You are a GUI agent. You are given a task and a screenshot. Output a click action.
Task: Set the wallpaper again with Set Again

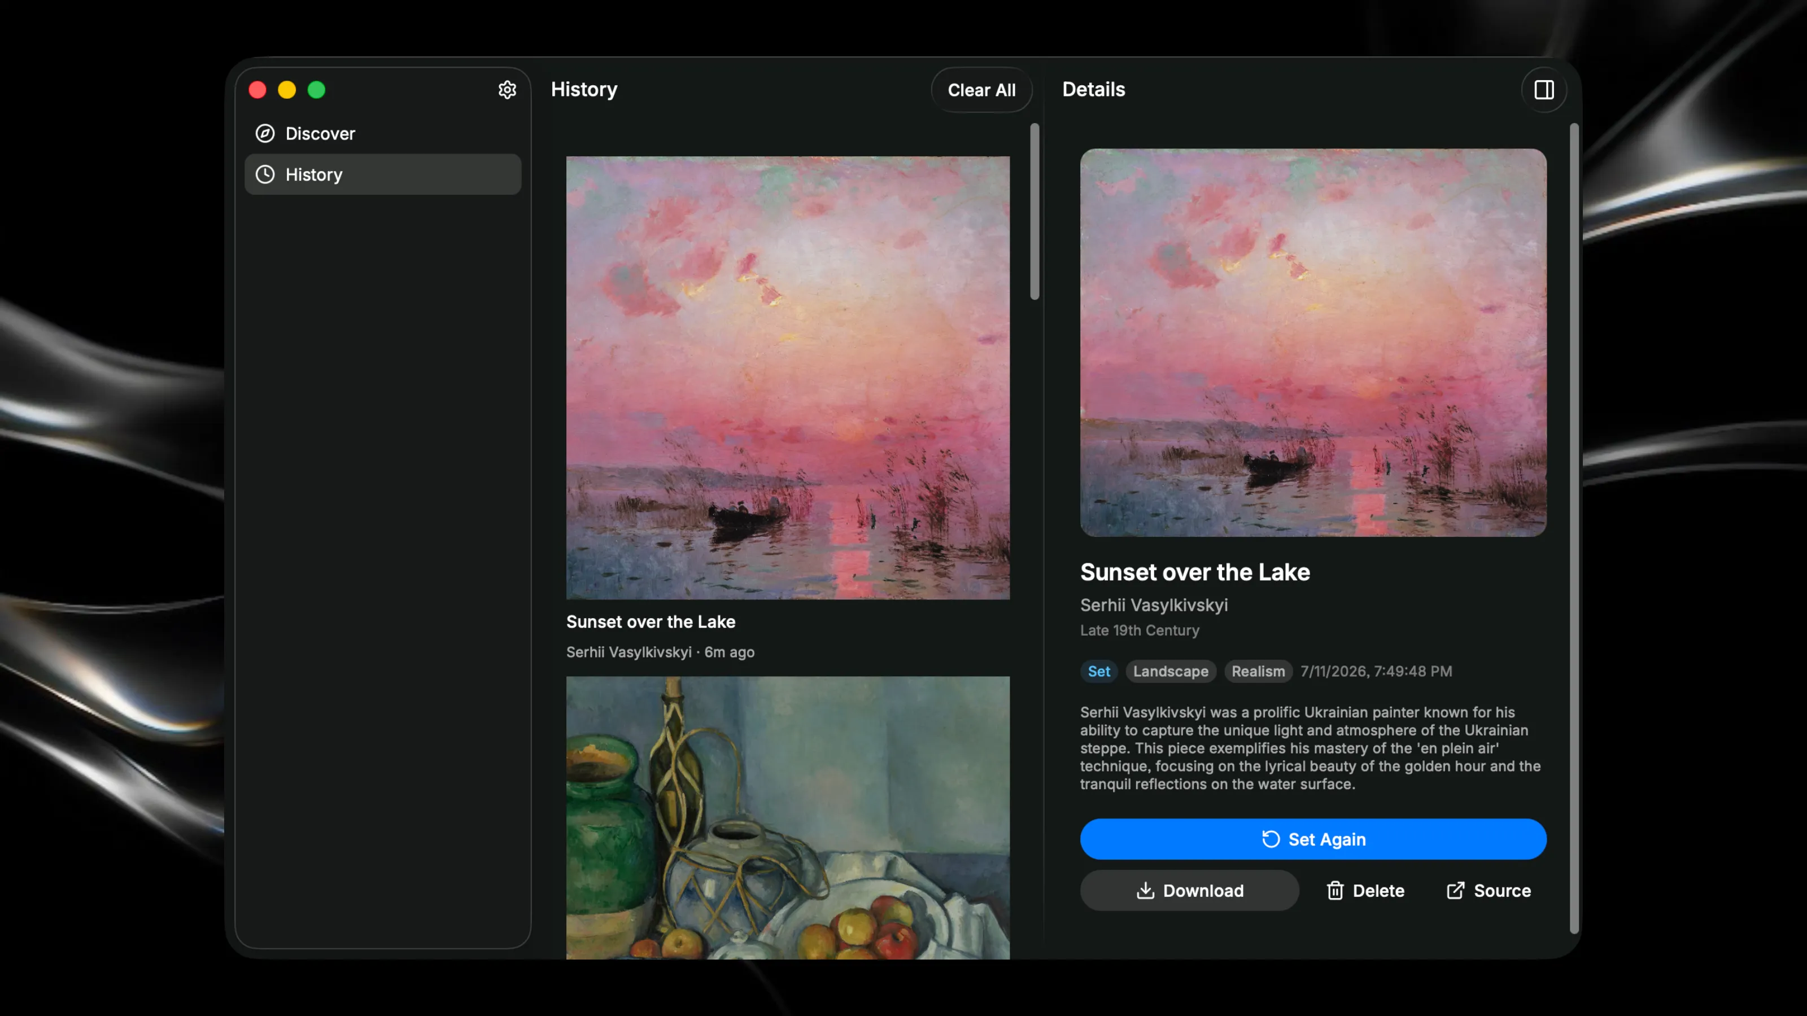click(x=1312, y=839)
